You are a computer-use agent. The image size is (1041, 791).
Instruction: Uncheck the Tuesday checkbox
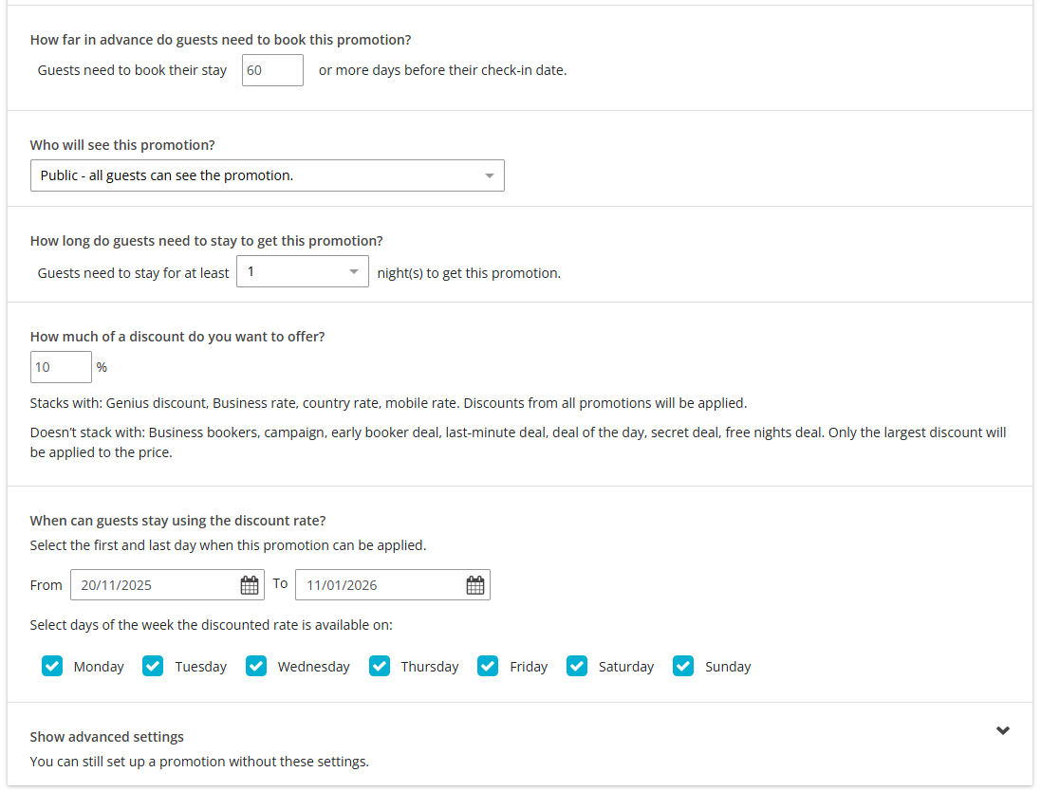(153, 667)
